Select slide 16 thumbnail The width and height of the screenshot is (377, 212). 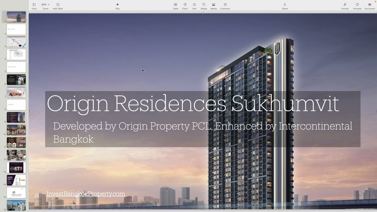click(16, 205)
